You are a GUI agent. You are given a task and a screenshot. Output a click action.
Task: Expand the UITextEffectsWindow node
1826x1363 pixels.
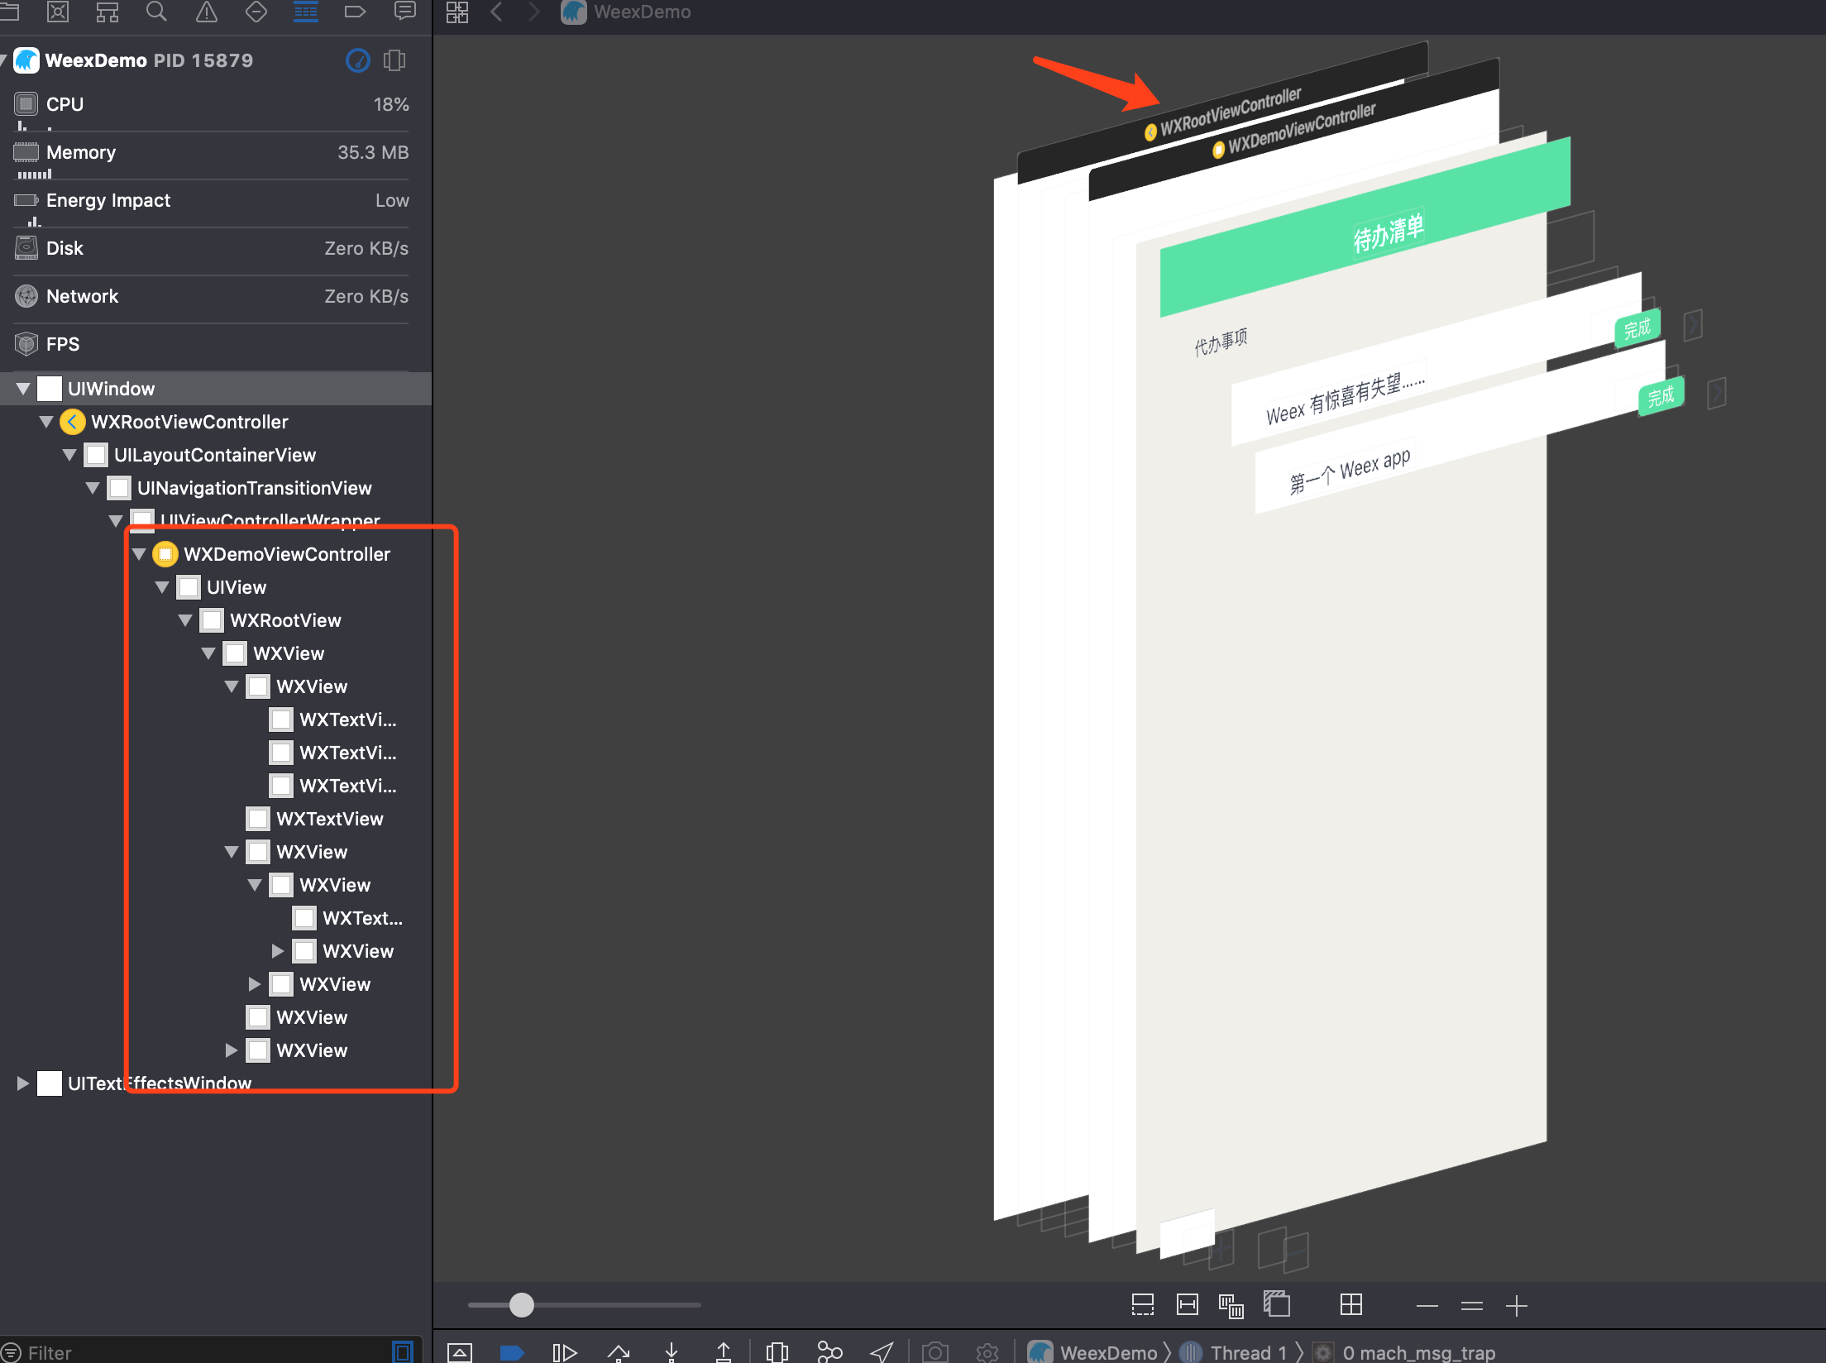click(x=23, y=1083)
